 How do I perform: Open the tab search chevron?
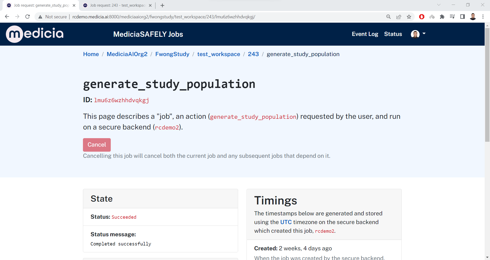pos(439,5)
